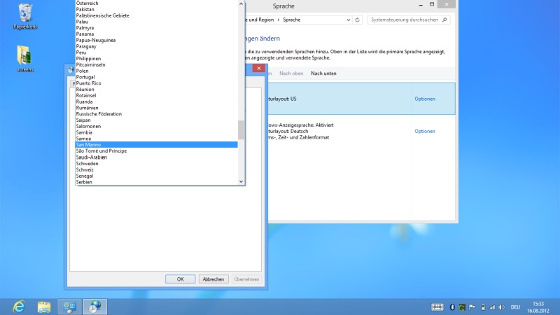The image size is (560, 315).
Task: Confirm the dialog with OK
Action: [x=181, y=279]
